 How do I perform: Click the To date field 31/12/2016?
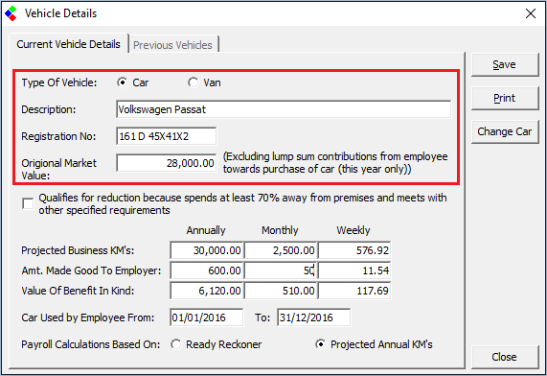[313, 317]
